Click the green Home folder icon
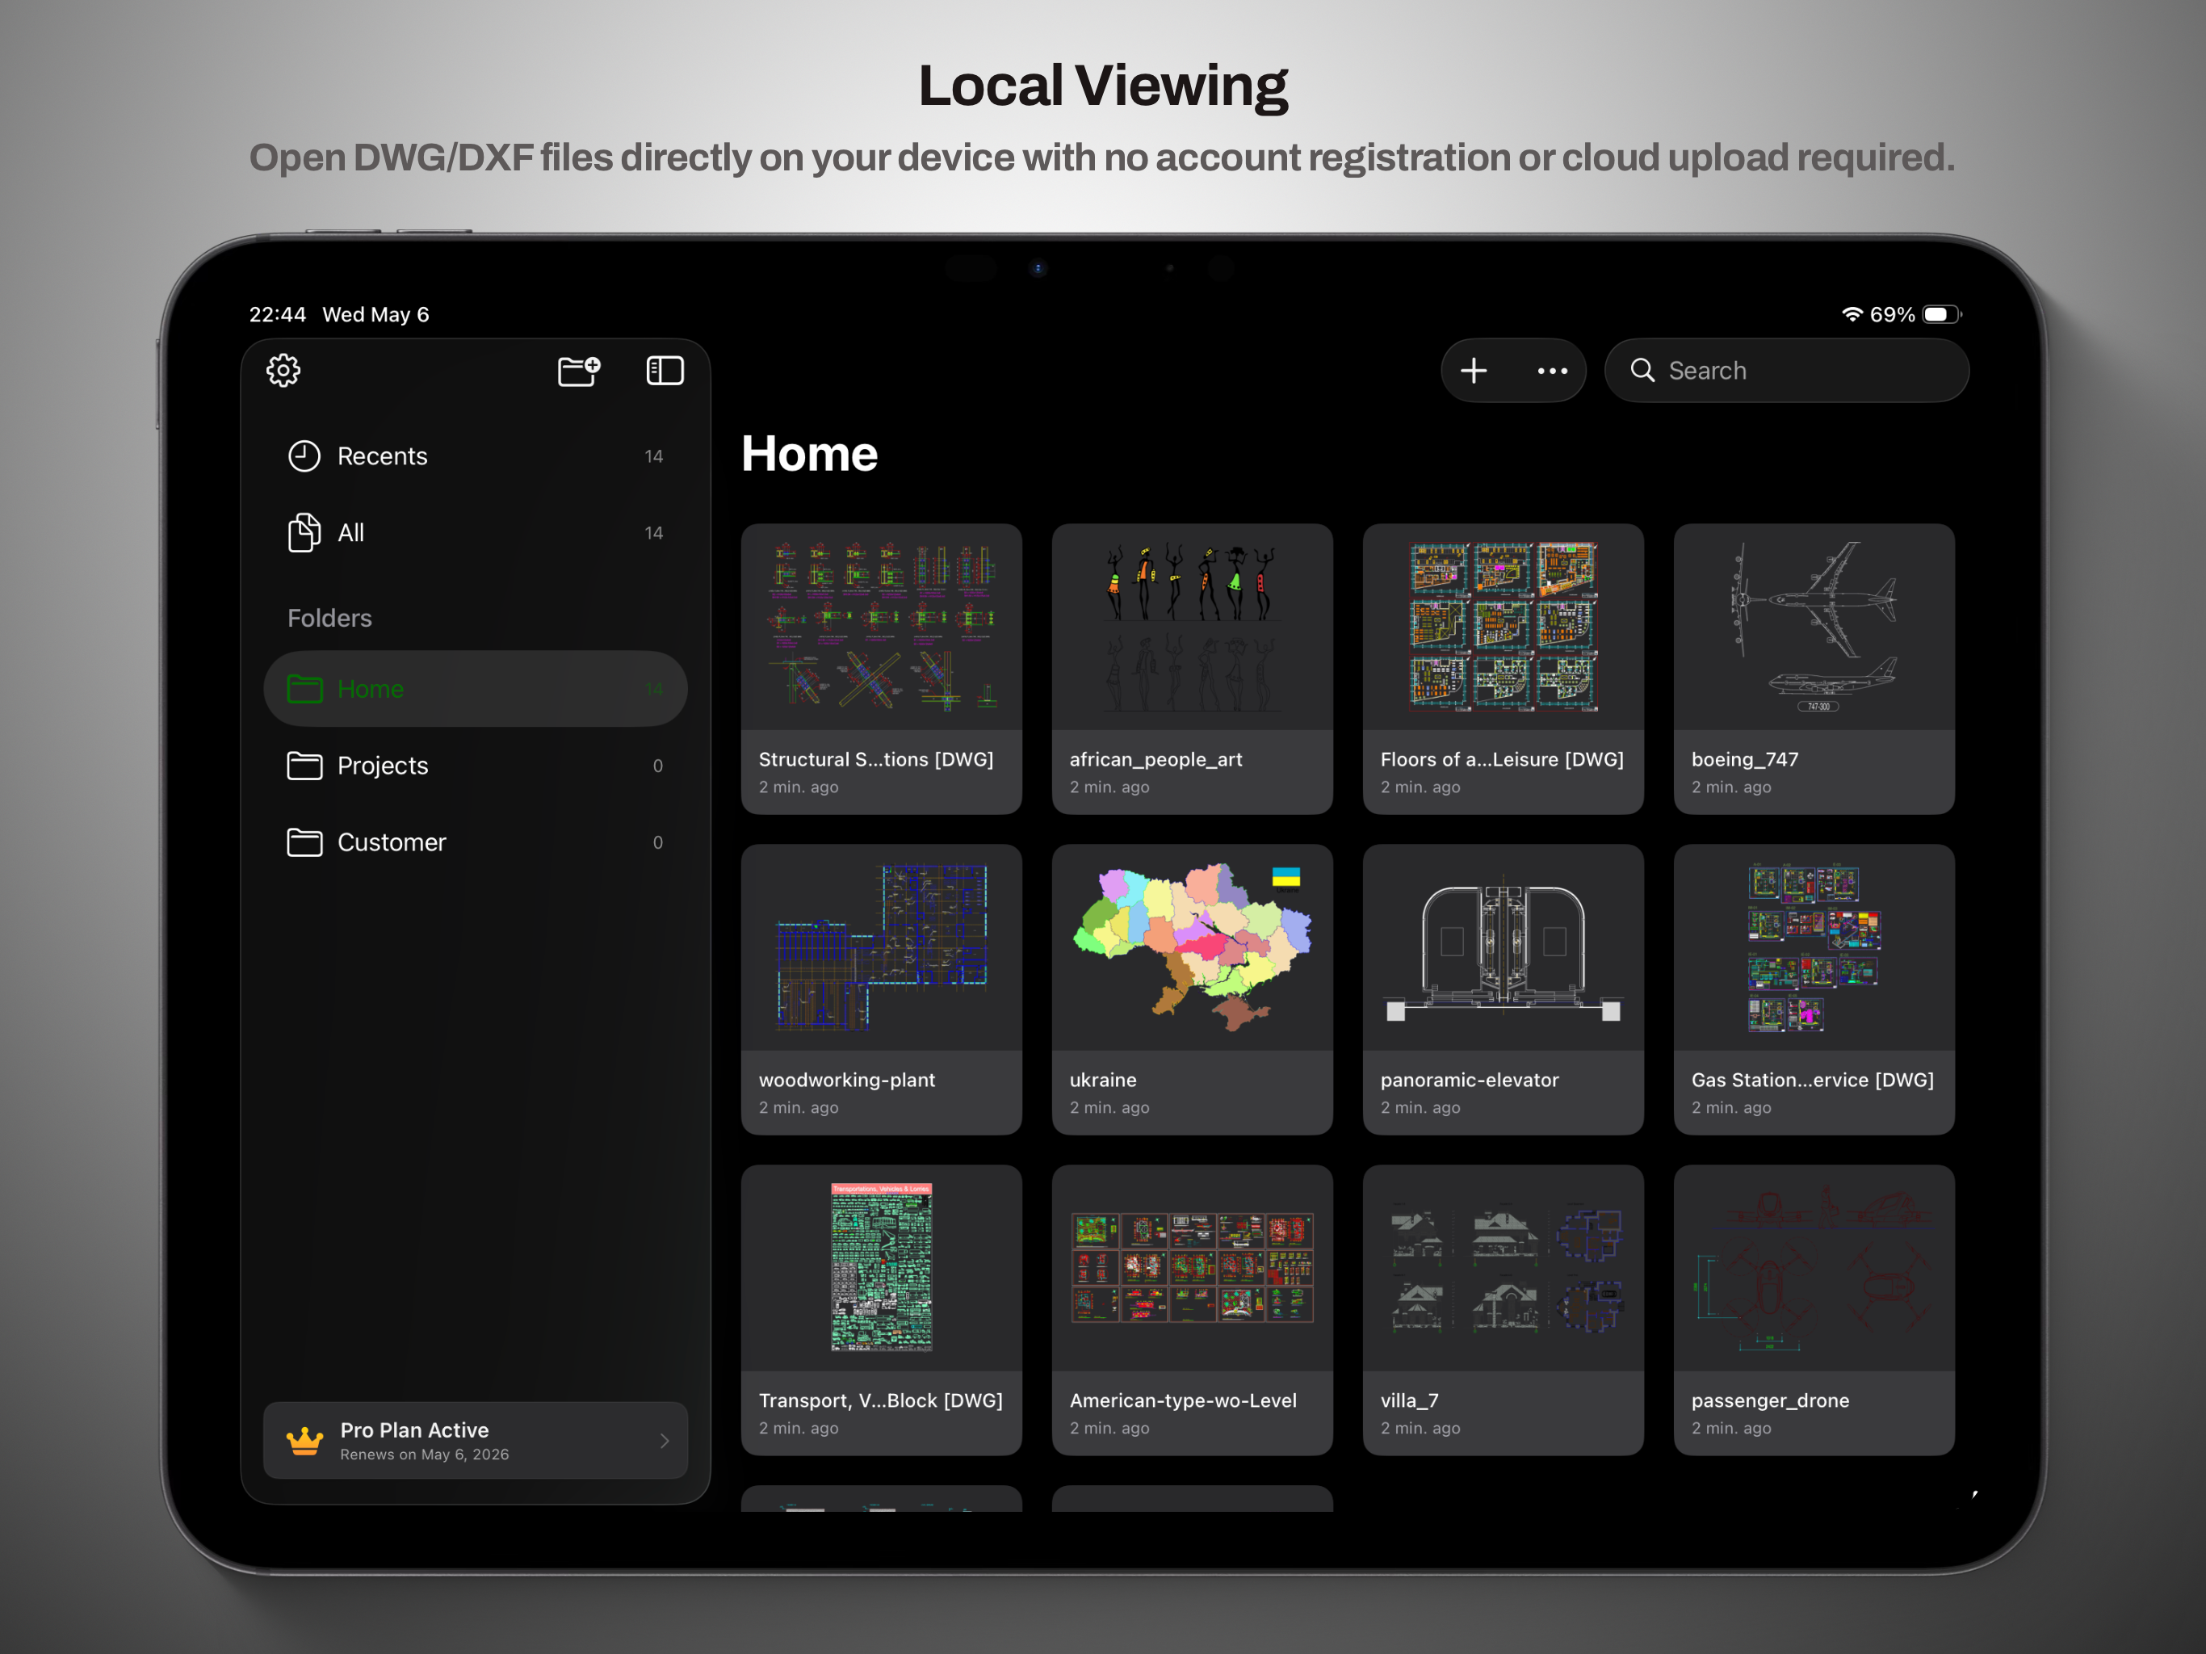The image size is (2206, 1654). click(x=304, y=688)
